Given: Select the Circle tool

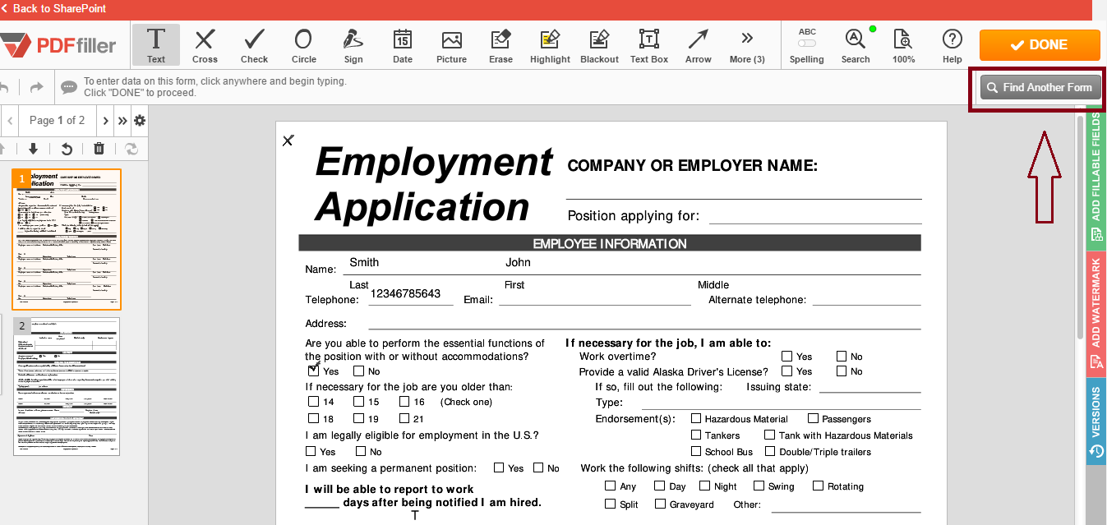Looking at the screenshot, I should pyautogui.click(x=303, y=45).
